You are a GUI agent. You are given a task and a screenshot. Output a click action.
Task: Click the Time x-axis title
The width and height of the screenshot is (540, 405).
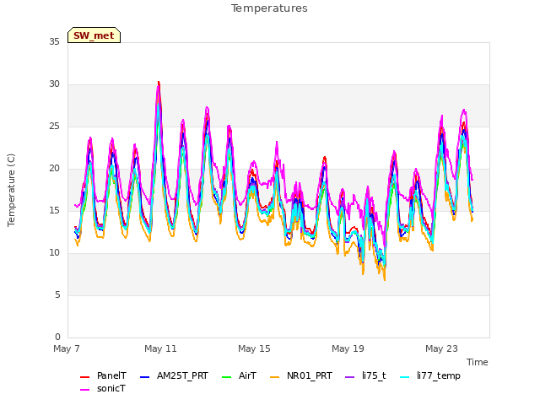click(x=478, y=362)
